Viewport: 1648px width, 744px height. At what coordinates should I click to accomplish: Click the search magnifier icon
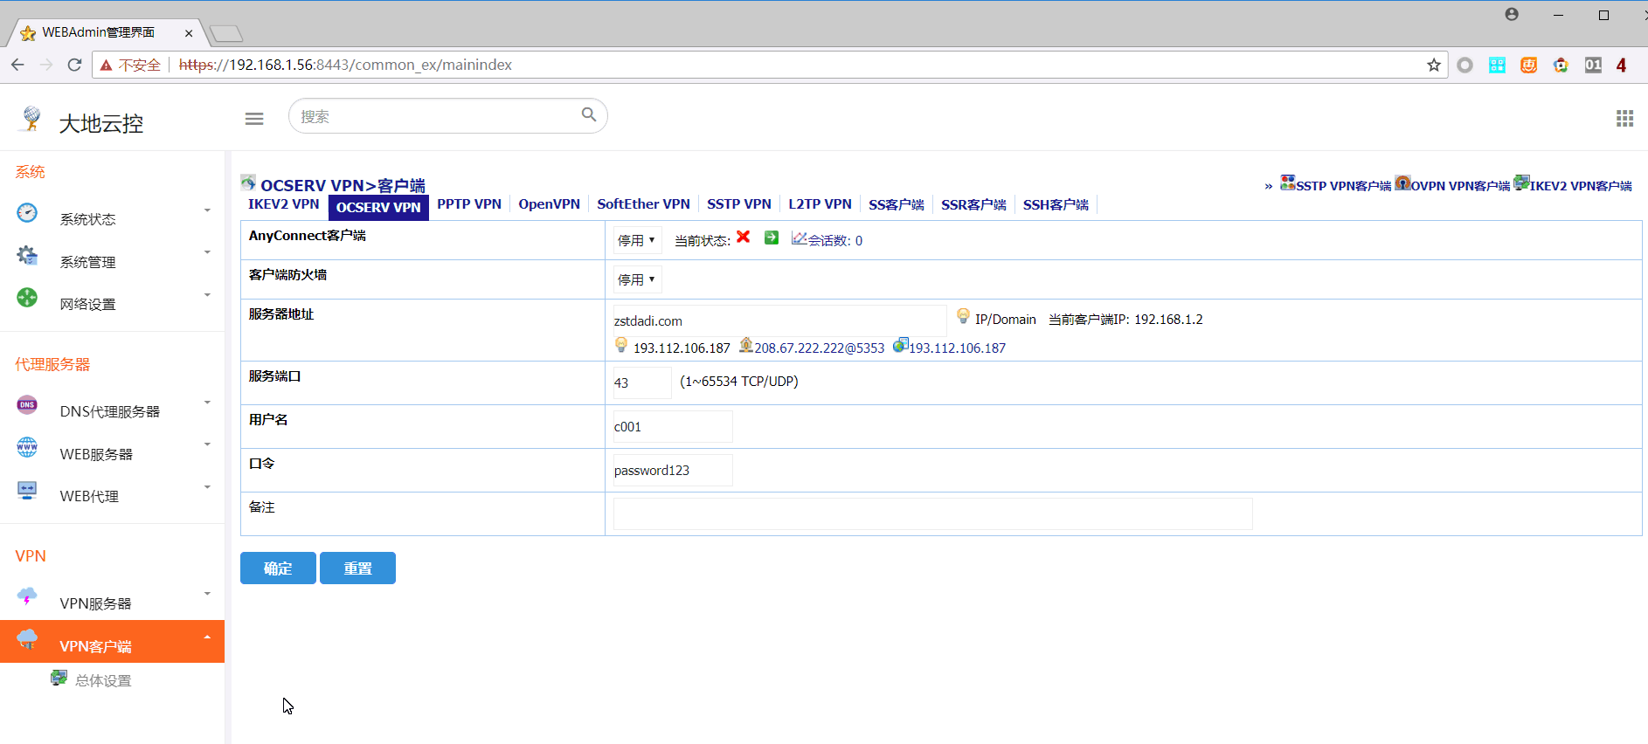click(589, 114)
